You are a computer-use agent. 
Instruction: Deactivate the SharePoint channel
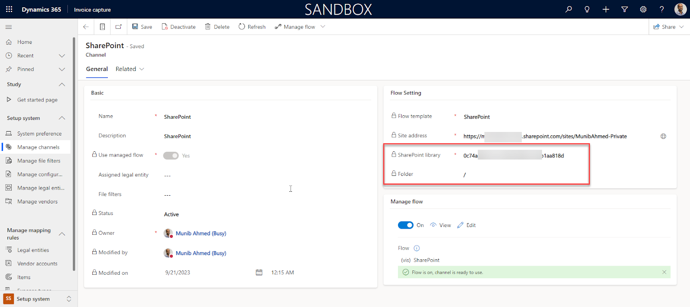point(179,27)
